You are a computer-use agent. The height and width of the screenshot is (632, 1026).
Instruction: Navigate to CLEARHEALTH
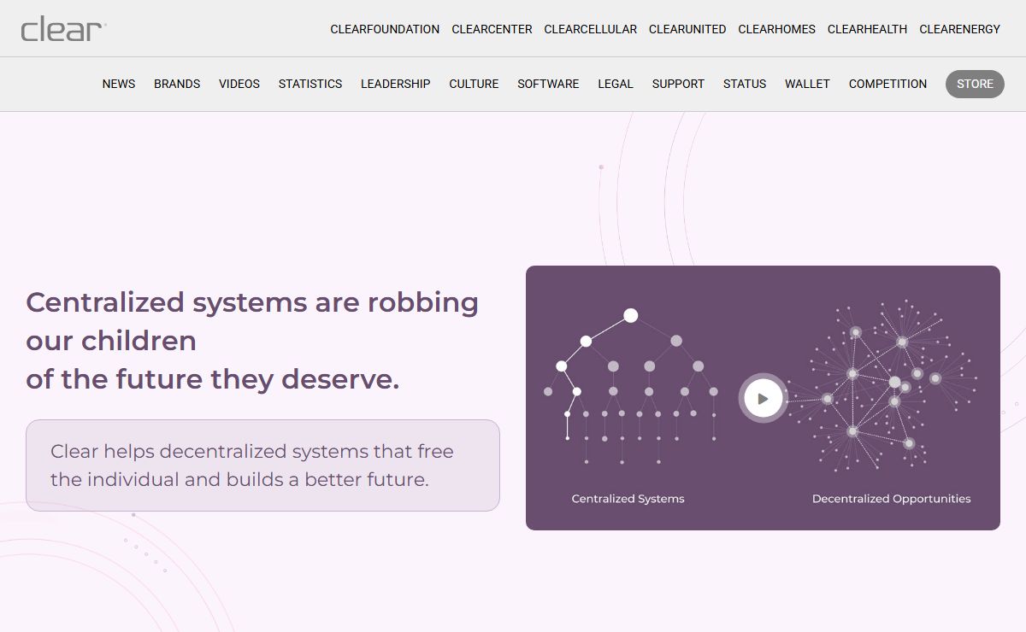tap(867, 29)
